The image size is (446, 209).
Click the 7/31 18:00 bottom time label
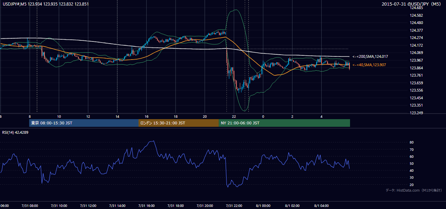coord(176,206)
